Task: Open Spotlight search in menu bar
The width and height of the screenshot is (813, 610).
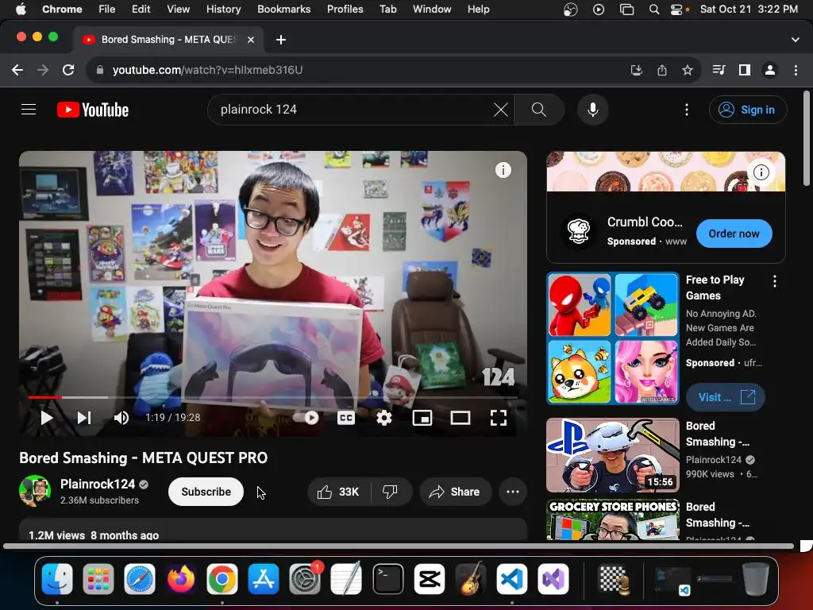Action: [x=654, y=10]
